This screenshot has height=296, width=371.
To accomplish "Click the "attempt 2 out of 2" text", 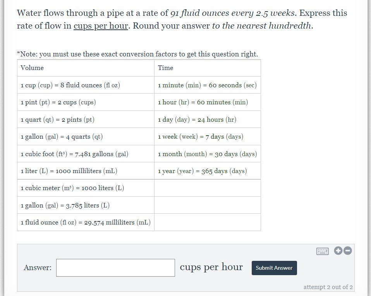I will [328, 287].
